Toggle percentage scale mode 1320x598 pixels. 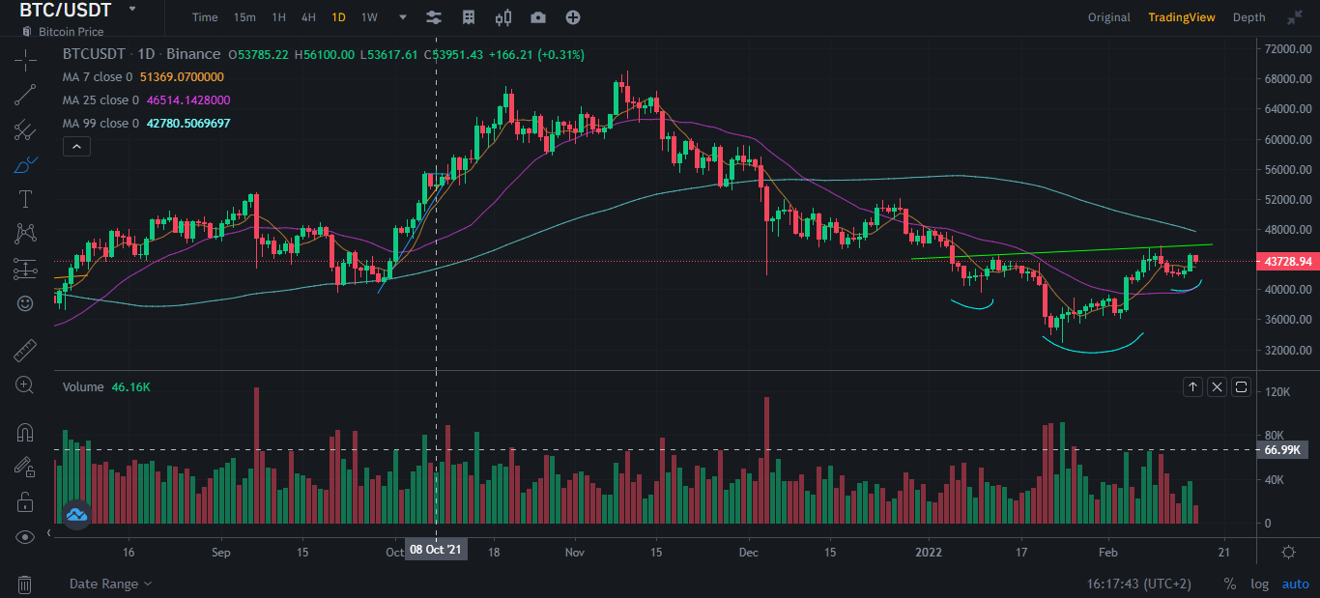(x=1230, y=584)
